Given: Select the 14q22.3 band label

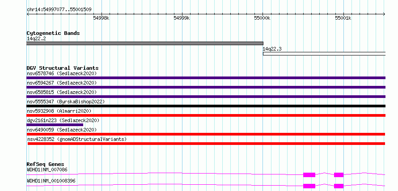Looking at the screenshot, I should [272, 49].
